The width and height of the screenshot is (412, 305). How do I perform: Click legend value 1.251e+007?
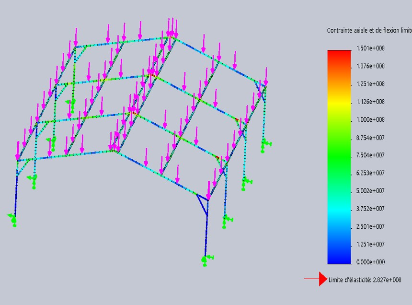pos(370,244)
